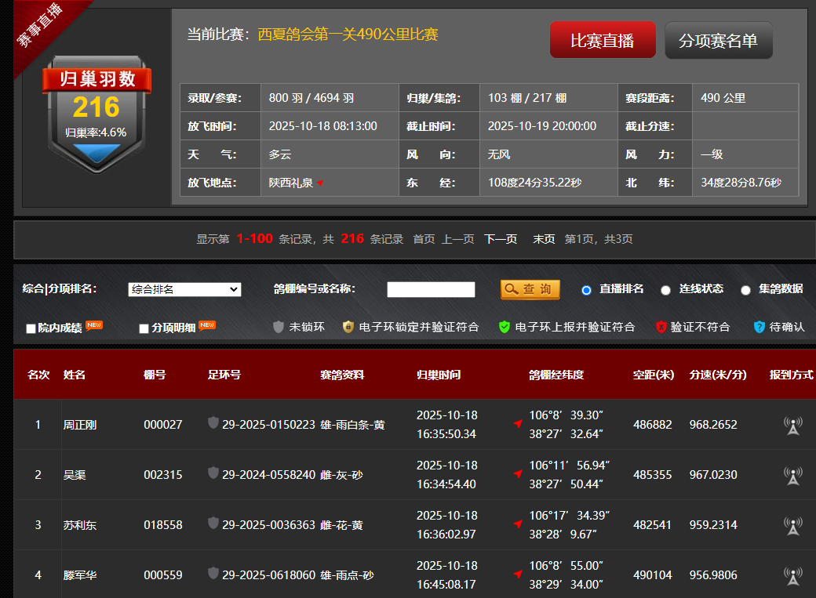
Task: Go to 下一页 of the records
Action: pos(500,239)
